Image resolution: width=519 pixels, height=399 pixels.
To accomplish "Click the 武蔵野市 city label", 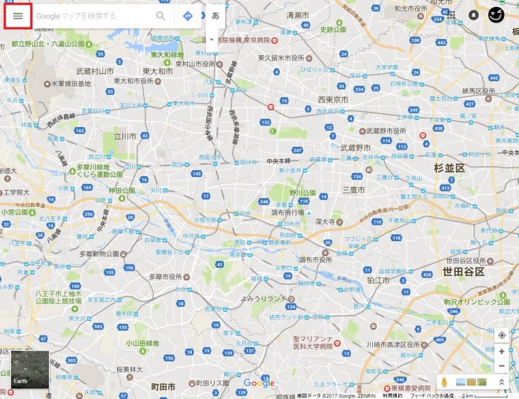I will [x=356, y=148].
